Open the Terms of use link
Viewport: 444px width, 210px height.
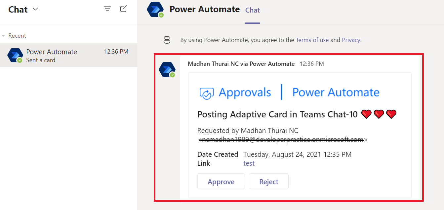pos(312,40)
